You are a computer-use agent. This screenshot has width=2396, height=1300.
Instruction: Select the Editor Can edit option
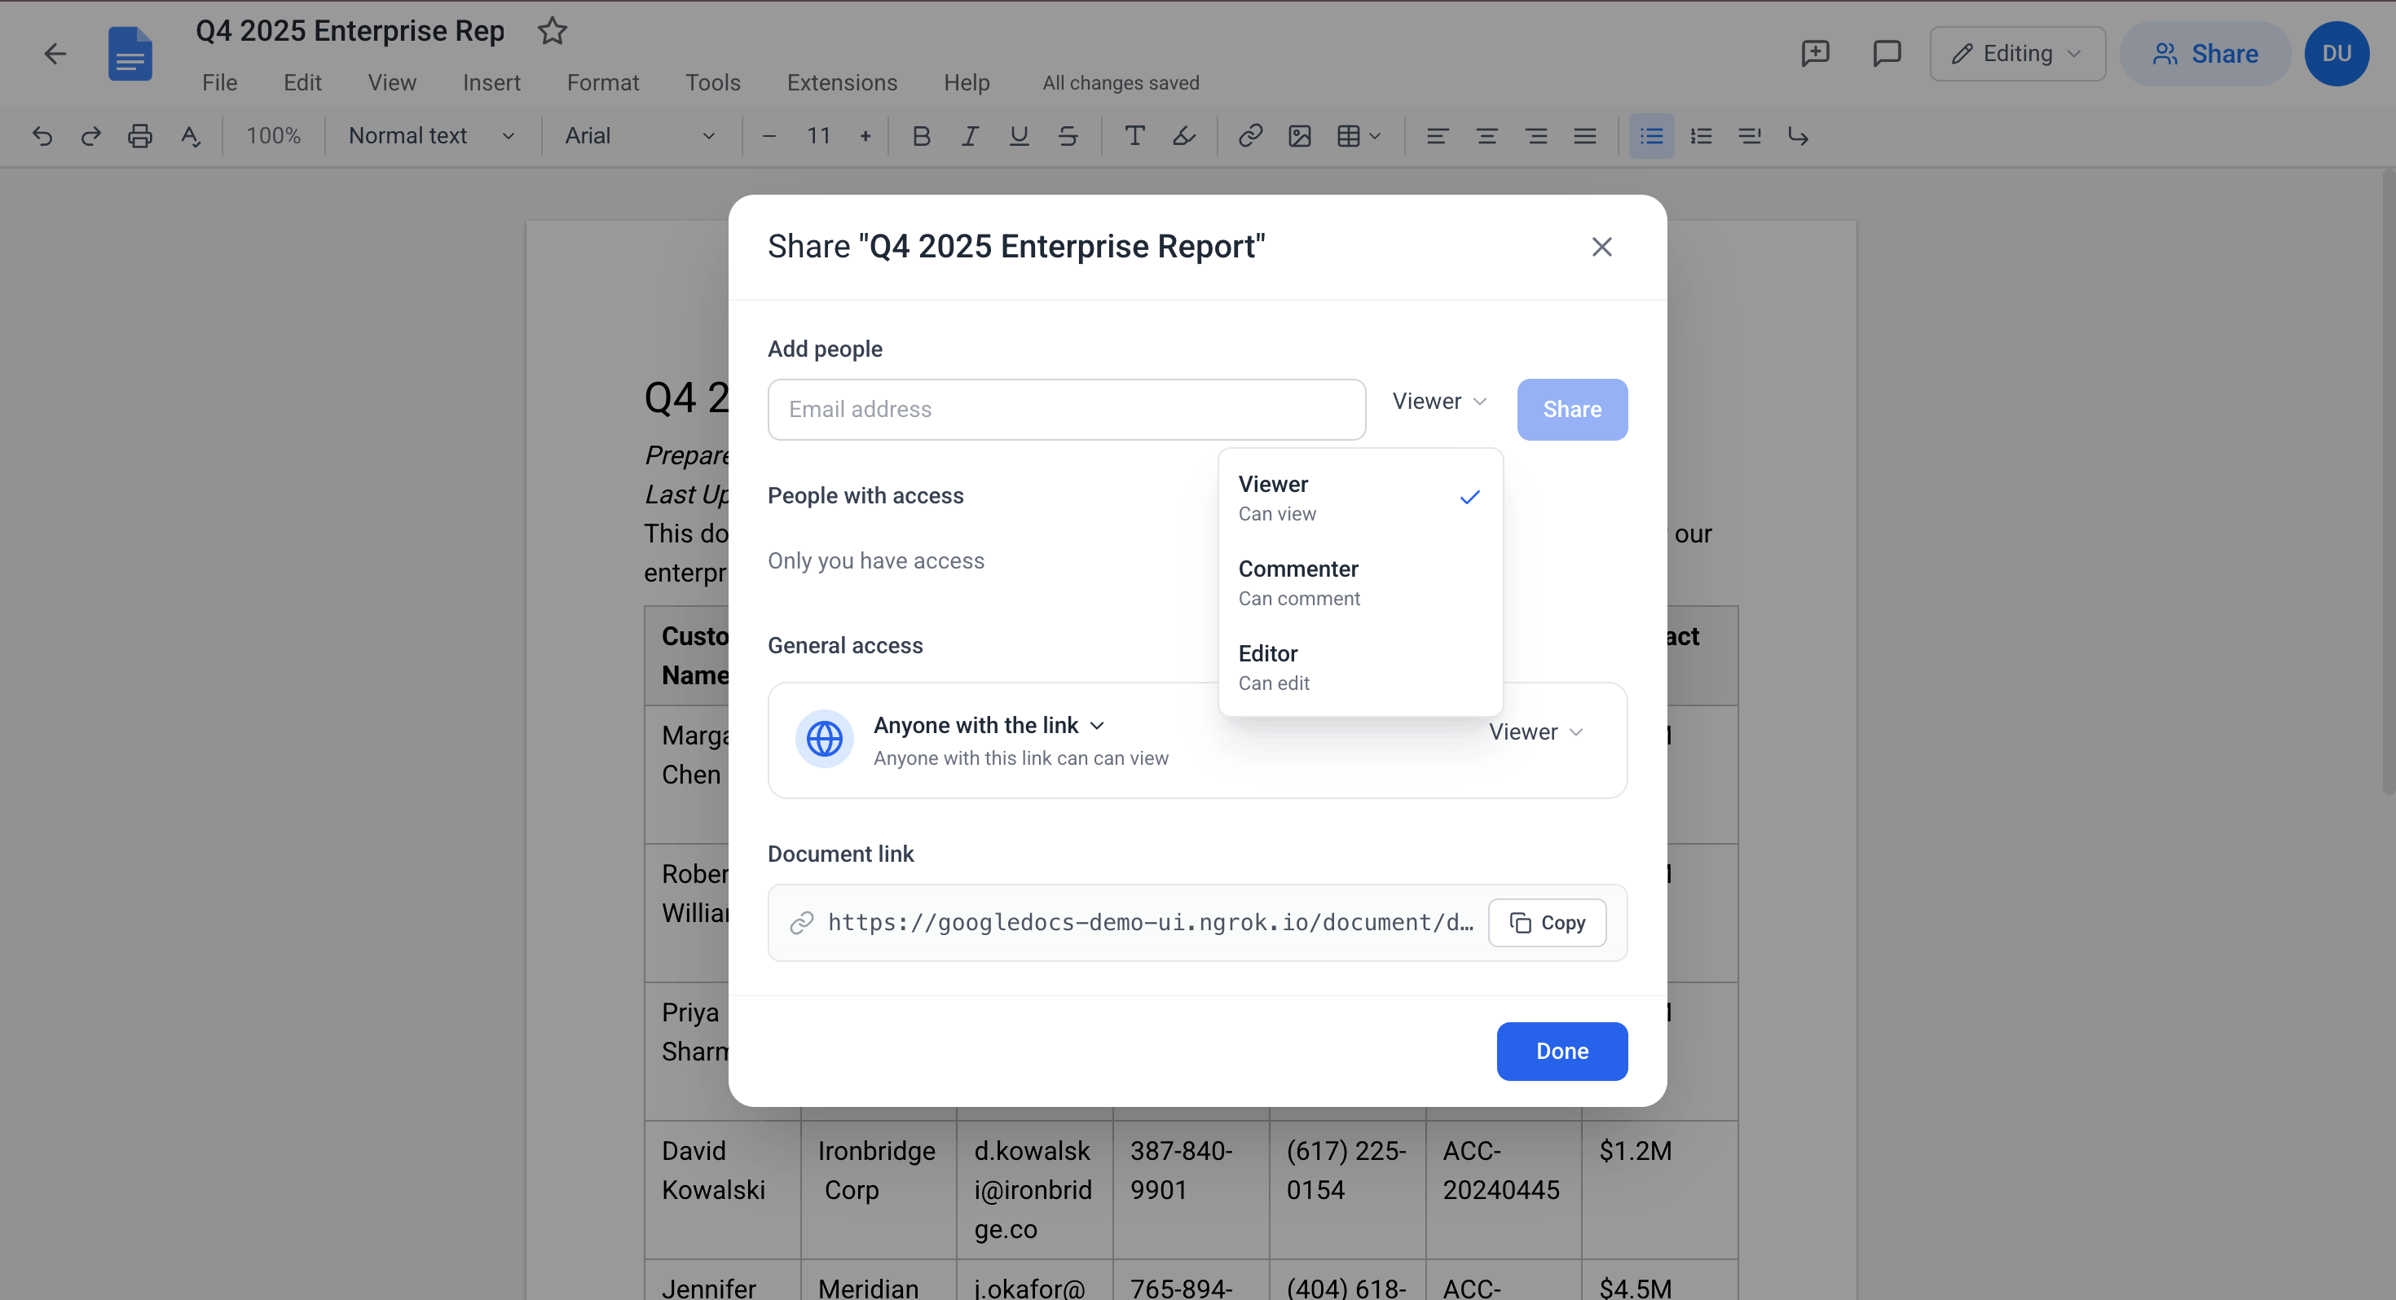[1360, 667]
